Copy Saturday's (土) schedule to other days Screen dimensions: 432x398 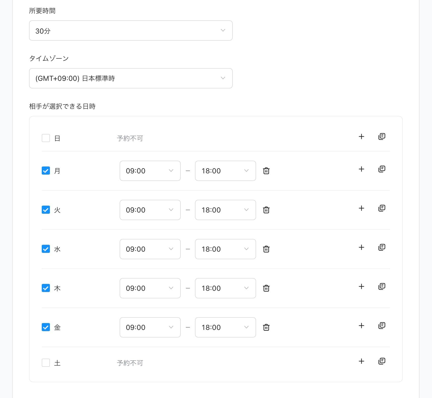coord(381,361)
